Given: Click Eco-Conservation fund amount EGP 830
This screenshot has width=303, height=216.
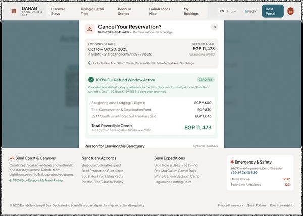Looking at the screenshot, I should coord(204,110).
